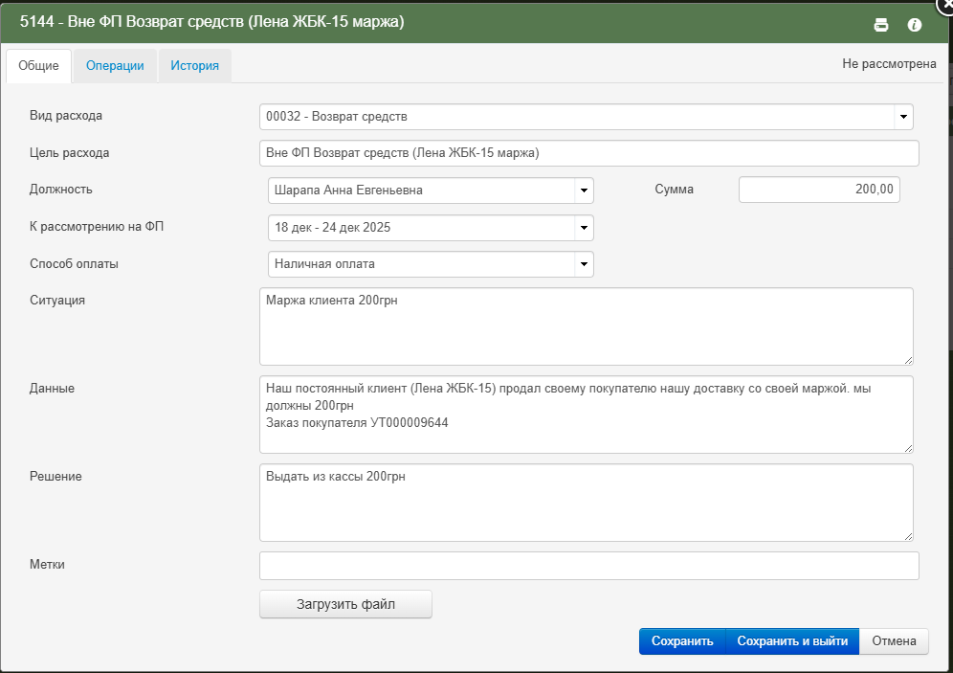Focus the empty Метки input field

[x=588, y=566]
